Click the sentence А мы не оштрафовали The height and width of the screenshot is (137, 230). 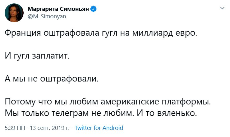pyautogui.click(x=52, y=79)
